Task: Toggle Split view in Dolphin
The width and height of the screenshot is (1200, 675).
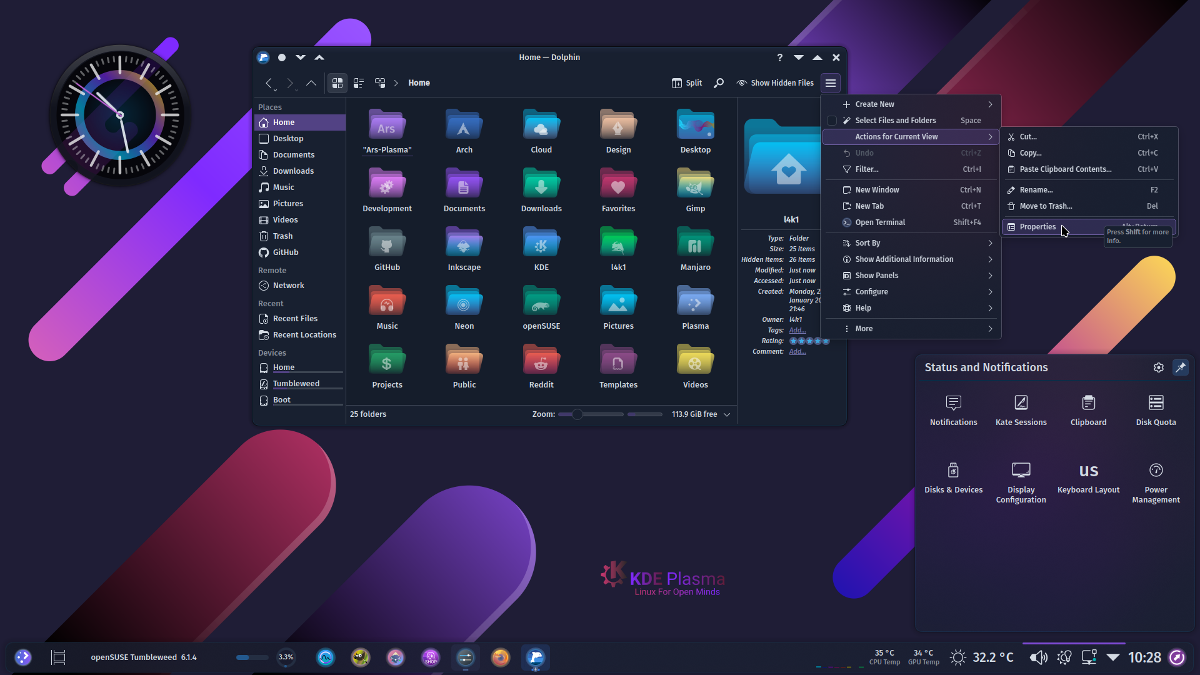Action: tap(687, 82)
